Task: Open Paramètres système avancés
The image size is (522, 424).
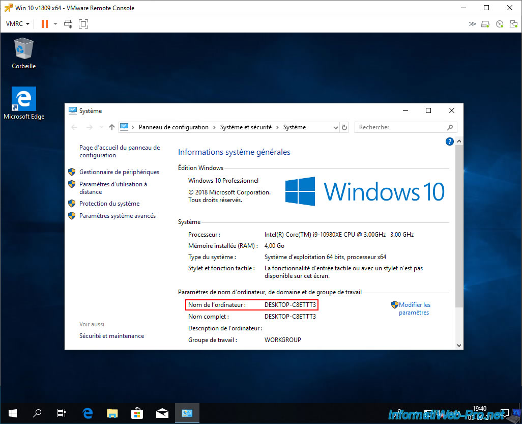Action: (x=117, y=216)
